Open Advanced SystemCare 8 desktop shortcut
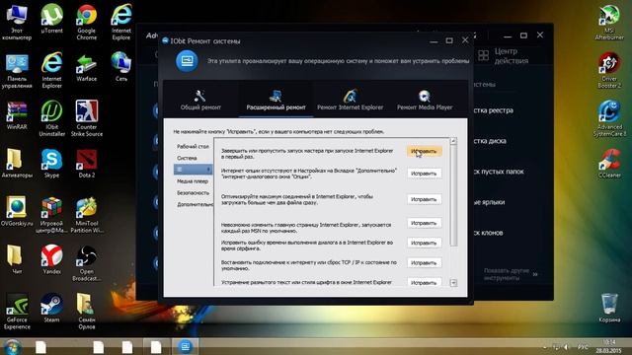This screenshot has width=632, height=355. pos(609,118)
